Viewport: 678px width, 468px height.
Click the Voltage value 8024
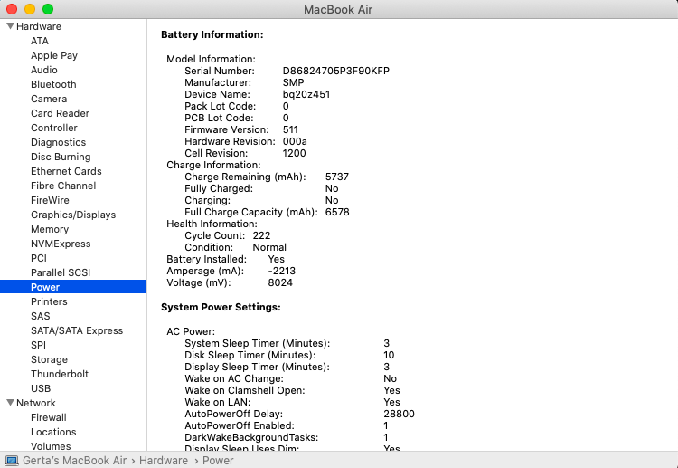(280, 282)
